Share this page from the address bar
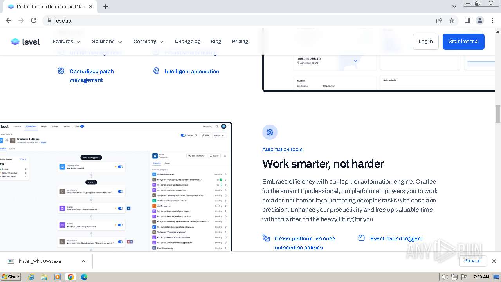Screen dimensions: 501x282 (x=439, y=20)
